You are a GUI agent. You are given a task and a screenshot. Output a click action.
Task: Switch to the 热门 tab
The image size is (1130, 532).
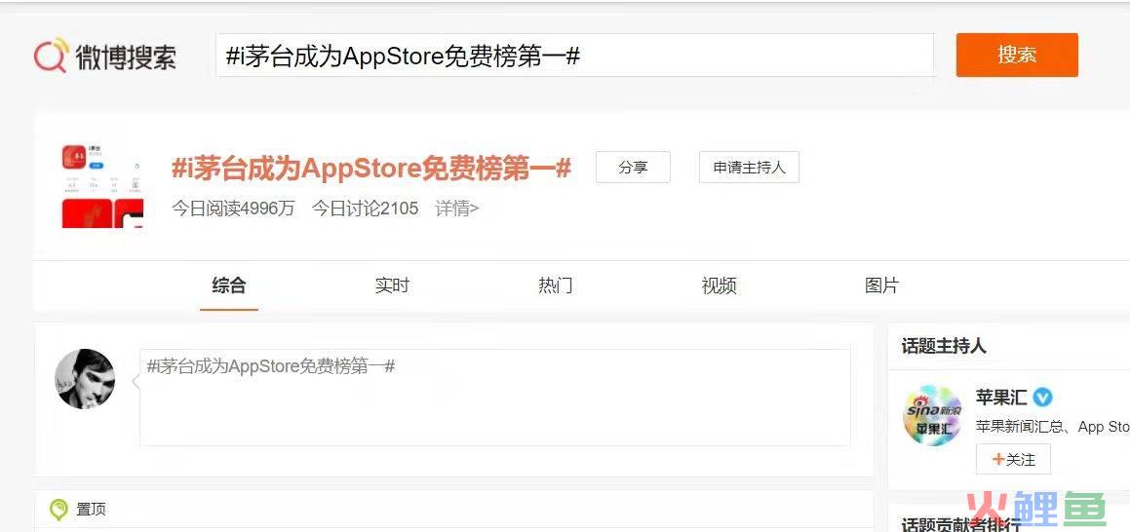pyautogui.click(x=556, y=285)
